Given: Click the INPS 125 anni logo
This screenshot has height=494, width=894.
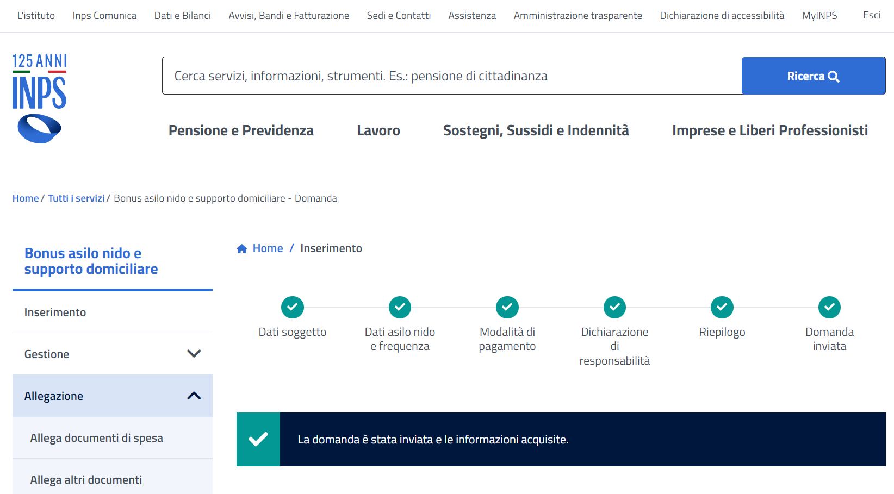Looking at the screenshot, I should click(40, 98).
